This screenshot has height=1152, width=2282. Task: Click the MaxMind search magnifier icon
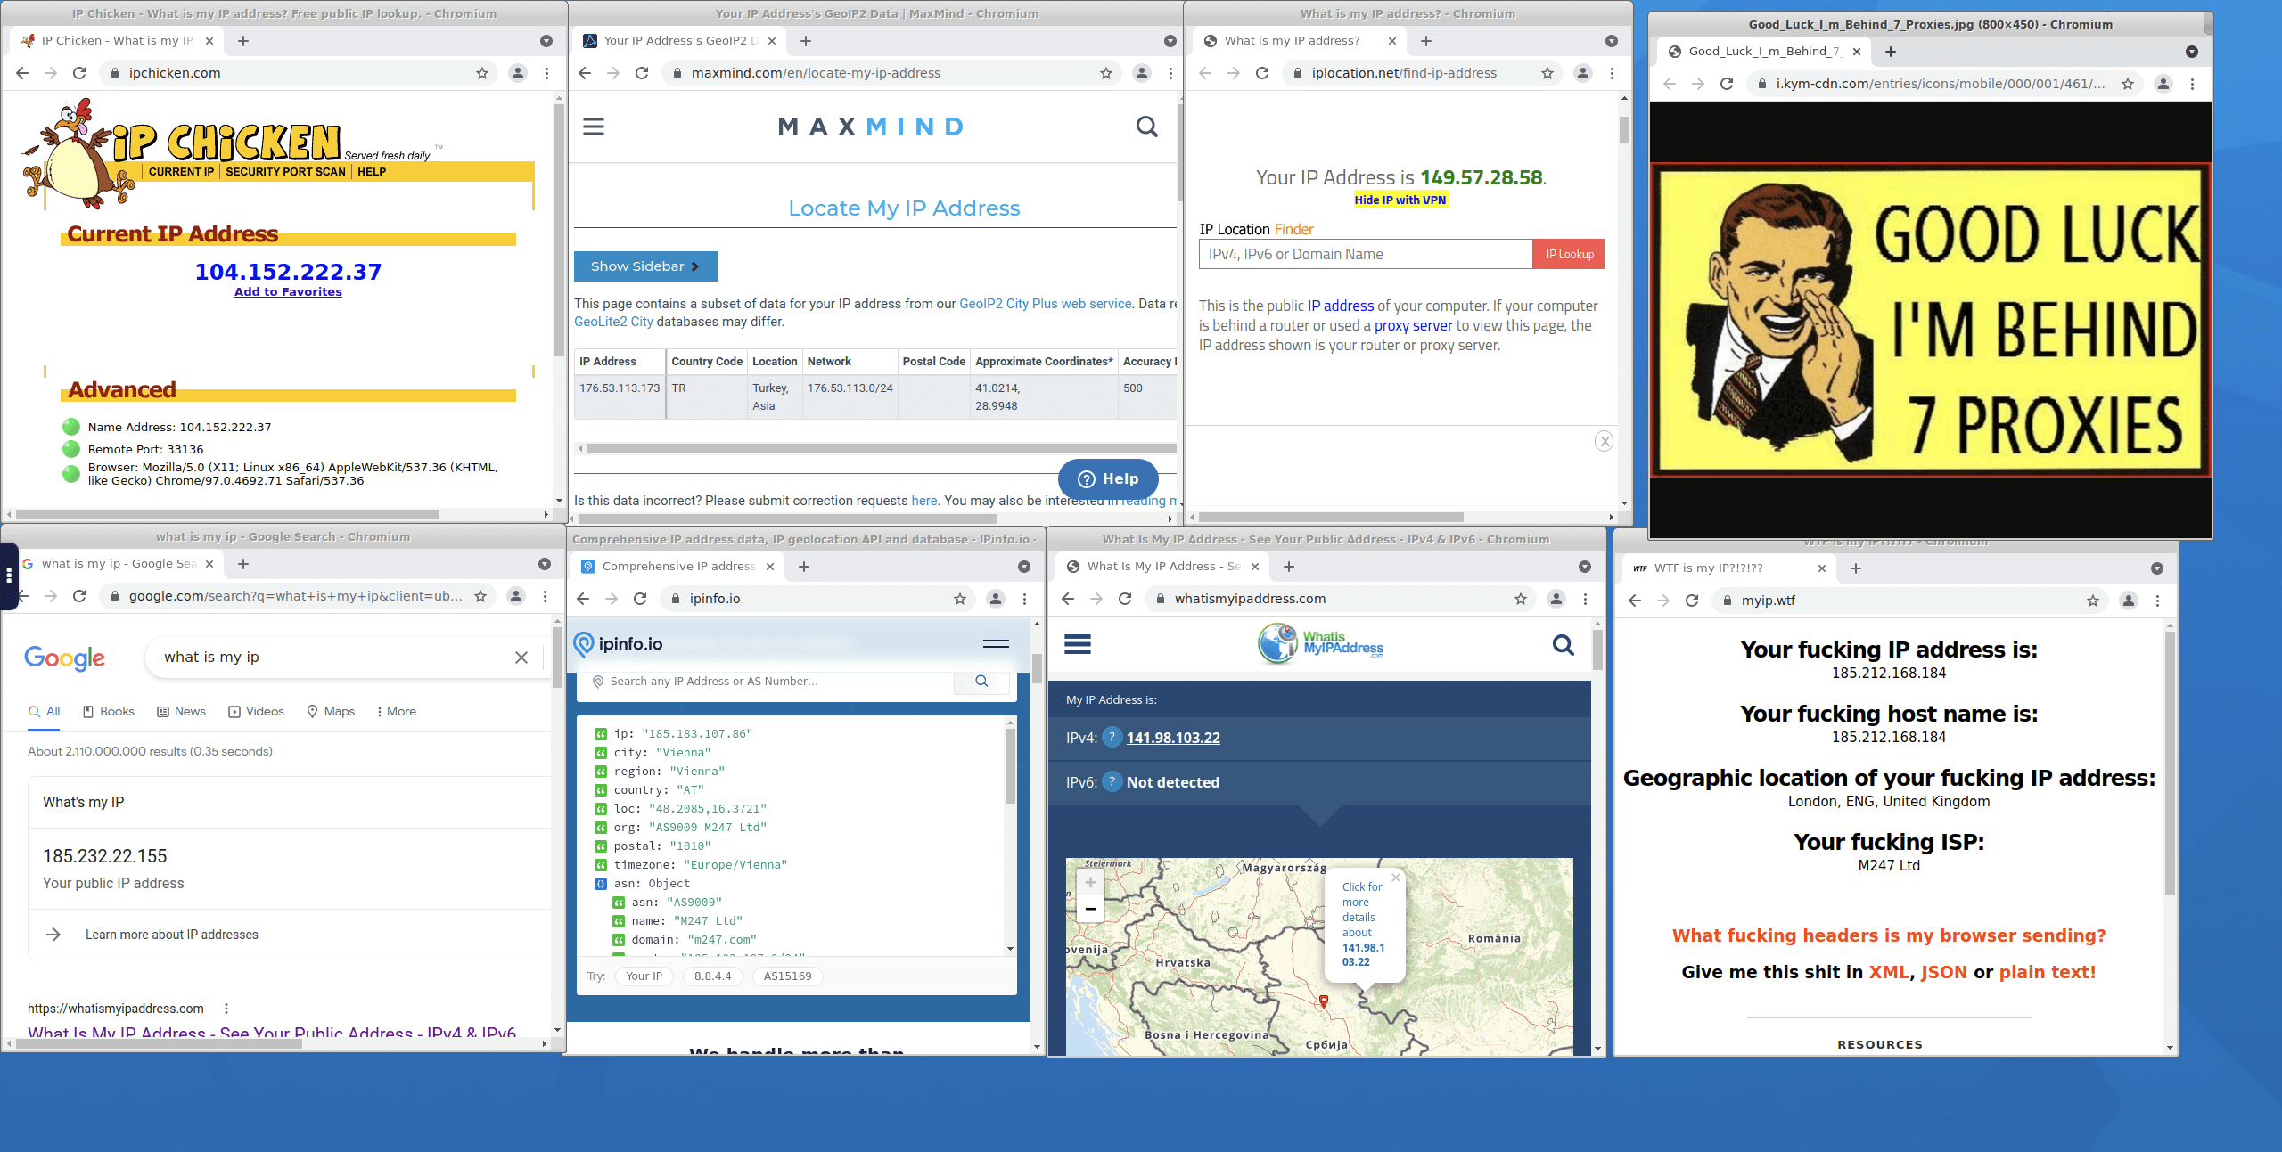pos(1146,127)
